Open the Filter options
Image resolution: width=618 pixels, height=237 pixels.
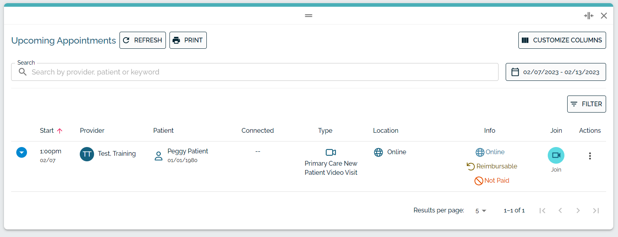click(587, 104)
